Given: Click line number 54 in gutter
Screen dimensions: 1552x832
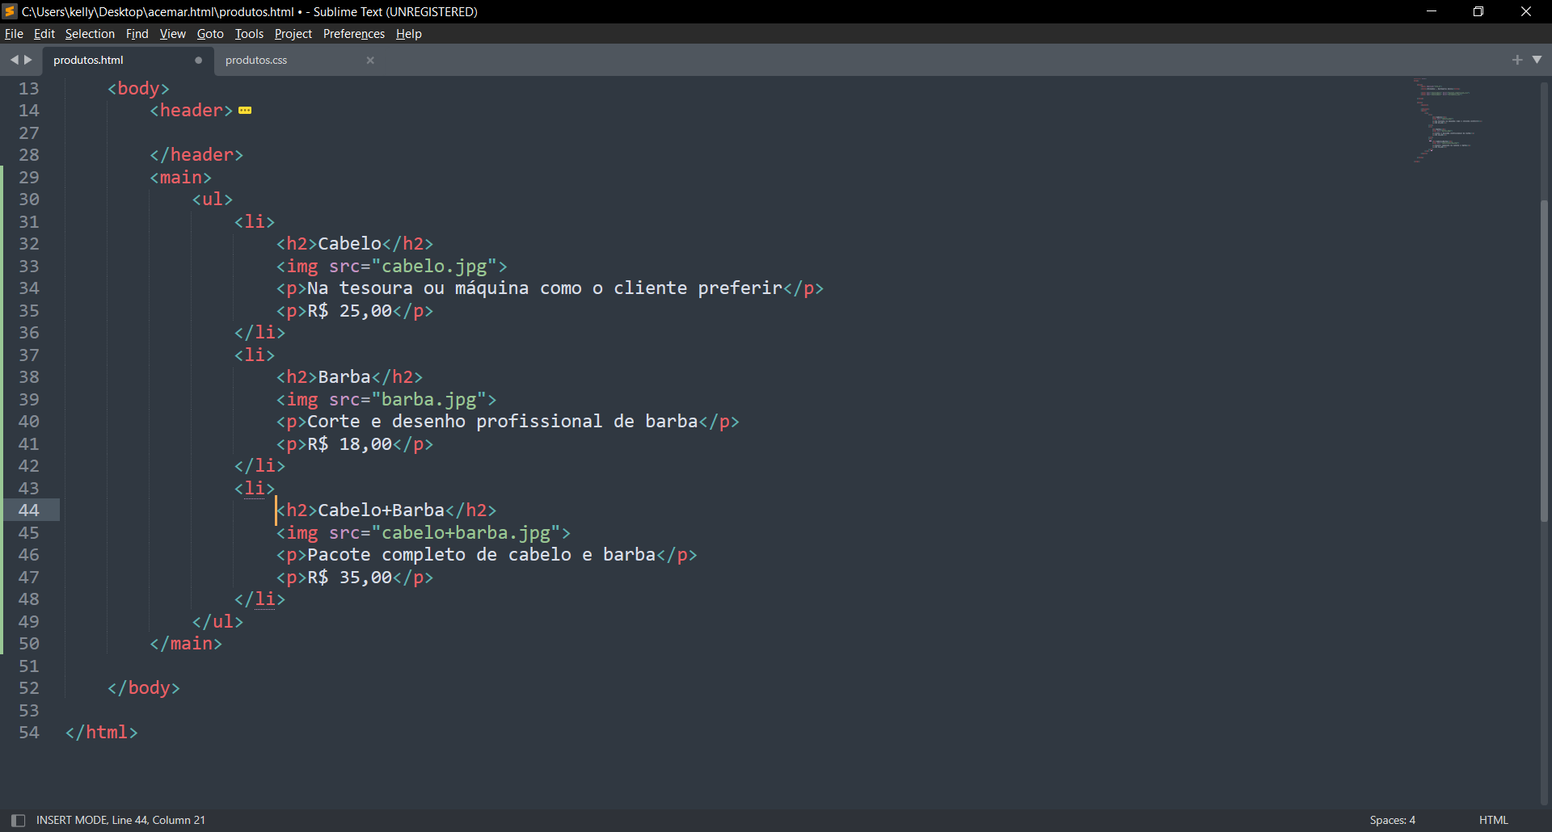Looking at the screenshot, I should [29, 733].
